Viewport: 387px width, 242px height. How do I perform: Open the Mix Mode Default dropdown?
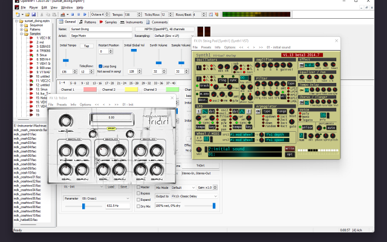[183, 188]
